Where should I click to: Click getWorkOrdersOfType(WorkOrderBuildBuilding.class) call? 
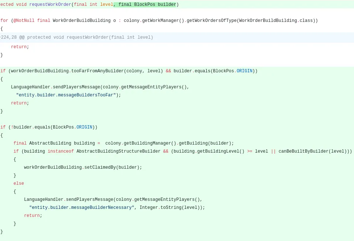(x=250, y=20)
